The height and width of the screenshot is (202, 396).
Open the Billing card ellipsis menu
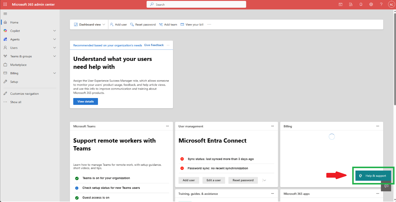click(378, 126)
